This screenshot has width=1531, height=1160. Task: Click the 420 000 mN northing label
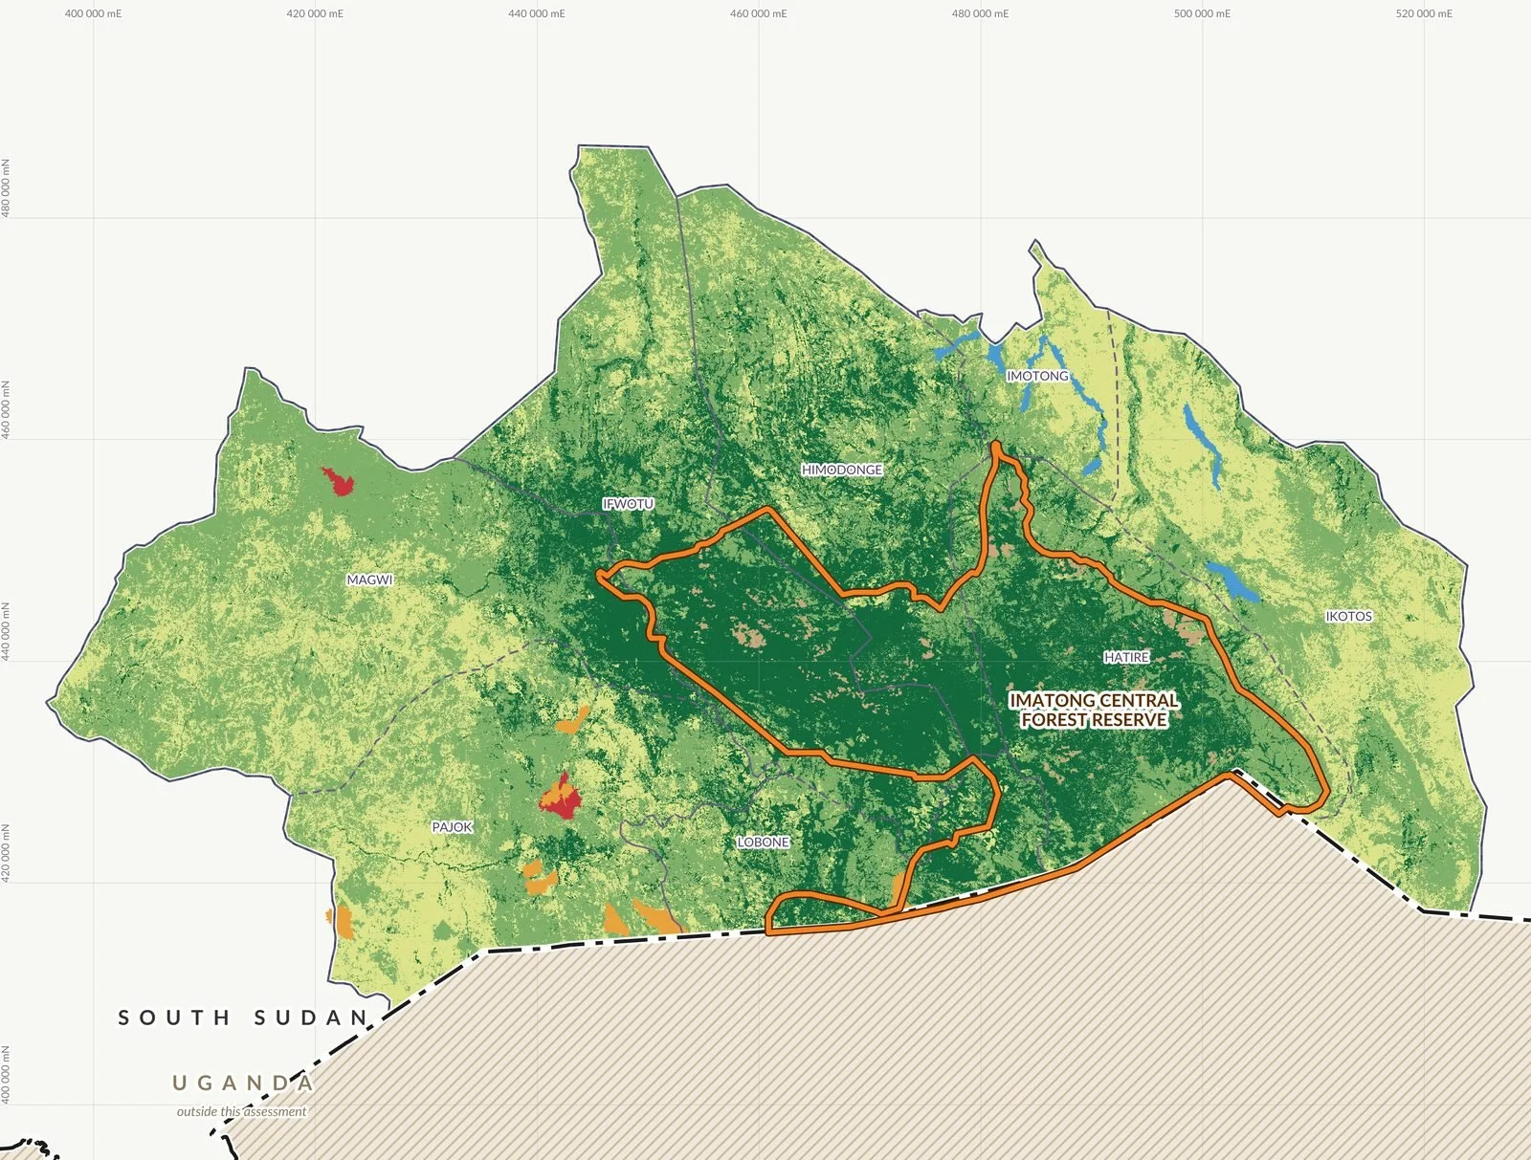tap(7, 853)
